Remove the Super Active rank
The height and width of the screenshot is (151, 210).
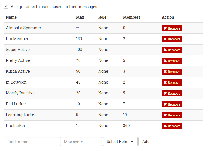(172, 50)
